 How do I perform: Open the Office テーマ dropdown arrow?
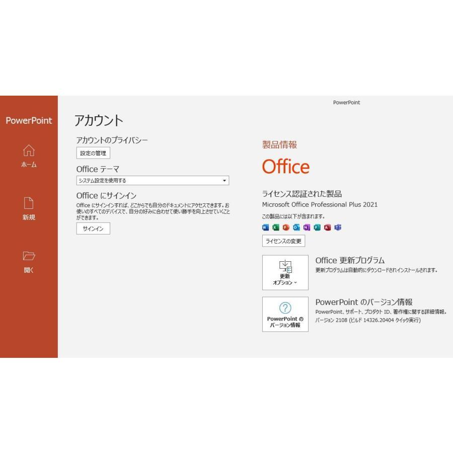tap(224, 181)
